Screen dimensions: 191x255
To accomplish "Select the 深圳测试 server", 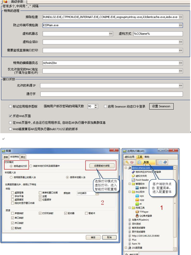I will coord(135,224).
